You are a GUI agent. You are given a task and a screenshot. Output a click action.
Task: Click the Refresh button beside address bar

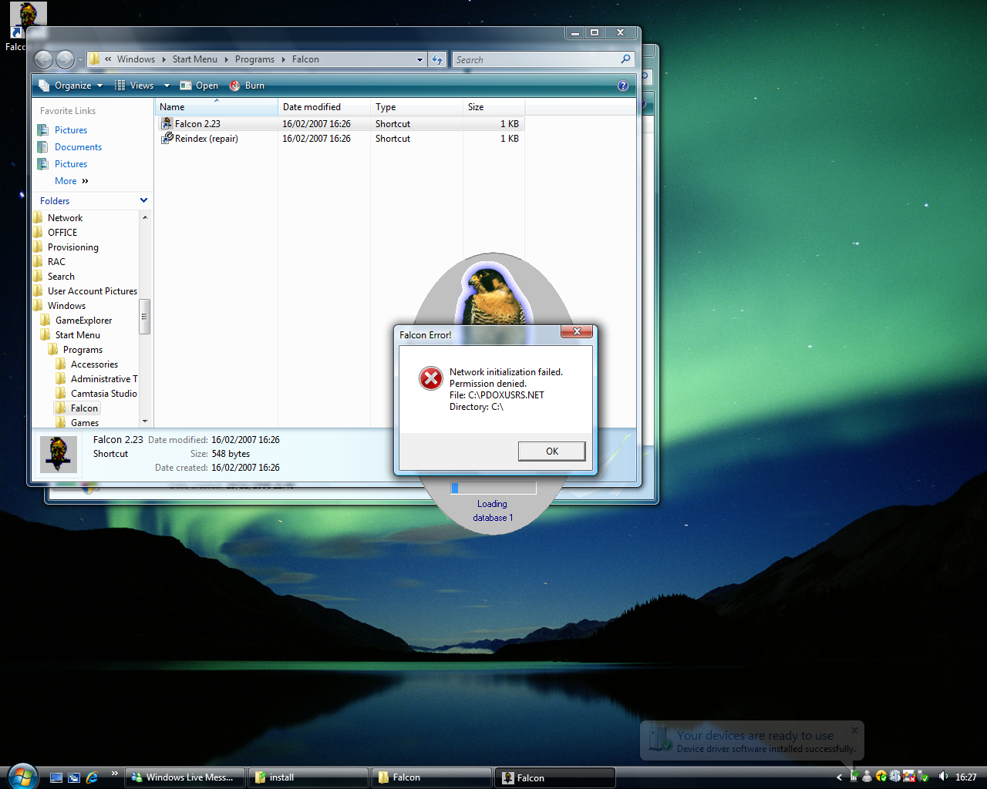(437, 59)
